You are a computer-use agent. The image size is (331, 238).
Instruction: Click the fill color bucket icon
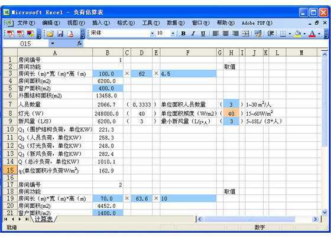tap(298, 34)
